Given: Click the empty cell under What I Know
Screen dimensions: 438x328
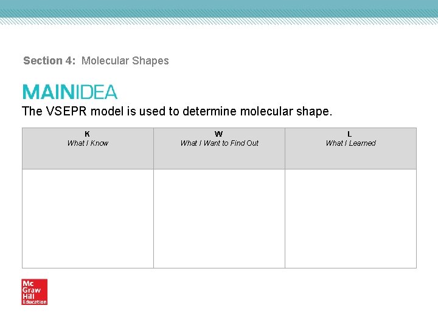Looking at the screenshot, I should tap(88, 218).
